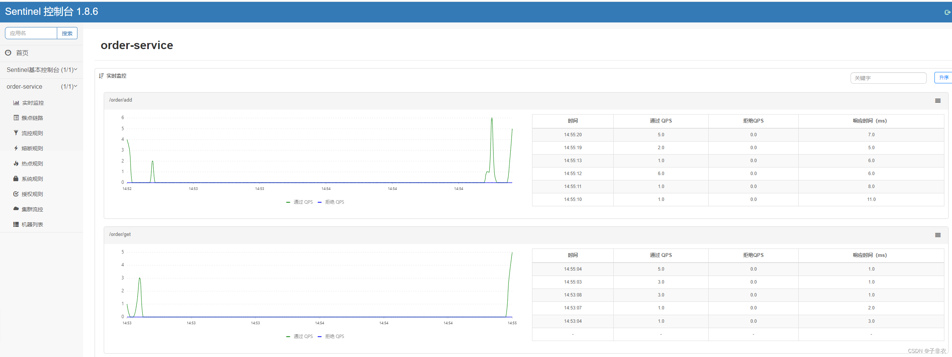Toggle 拒绝 QPS legend in /order/add chart
The width and height of the screenshot is (952, 357).
(x=331, y=202)
